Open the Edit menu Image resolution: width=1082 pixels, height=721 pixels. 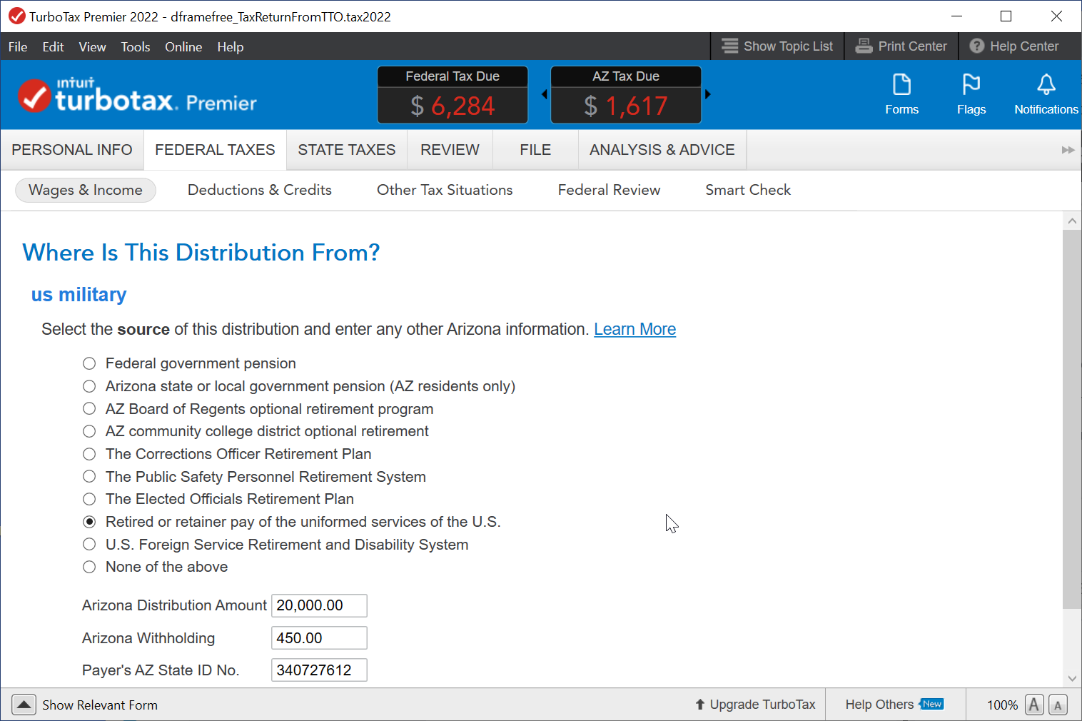(x=53, y=46)
